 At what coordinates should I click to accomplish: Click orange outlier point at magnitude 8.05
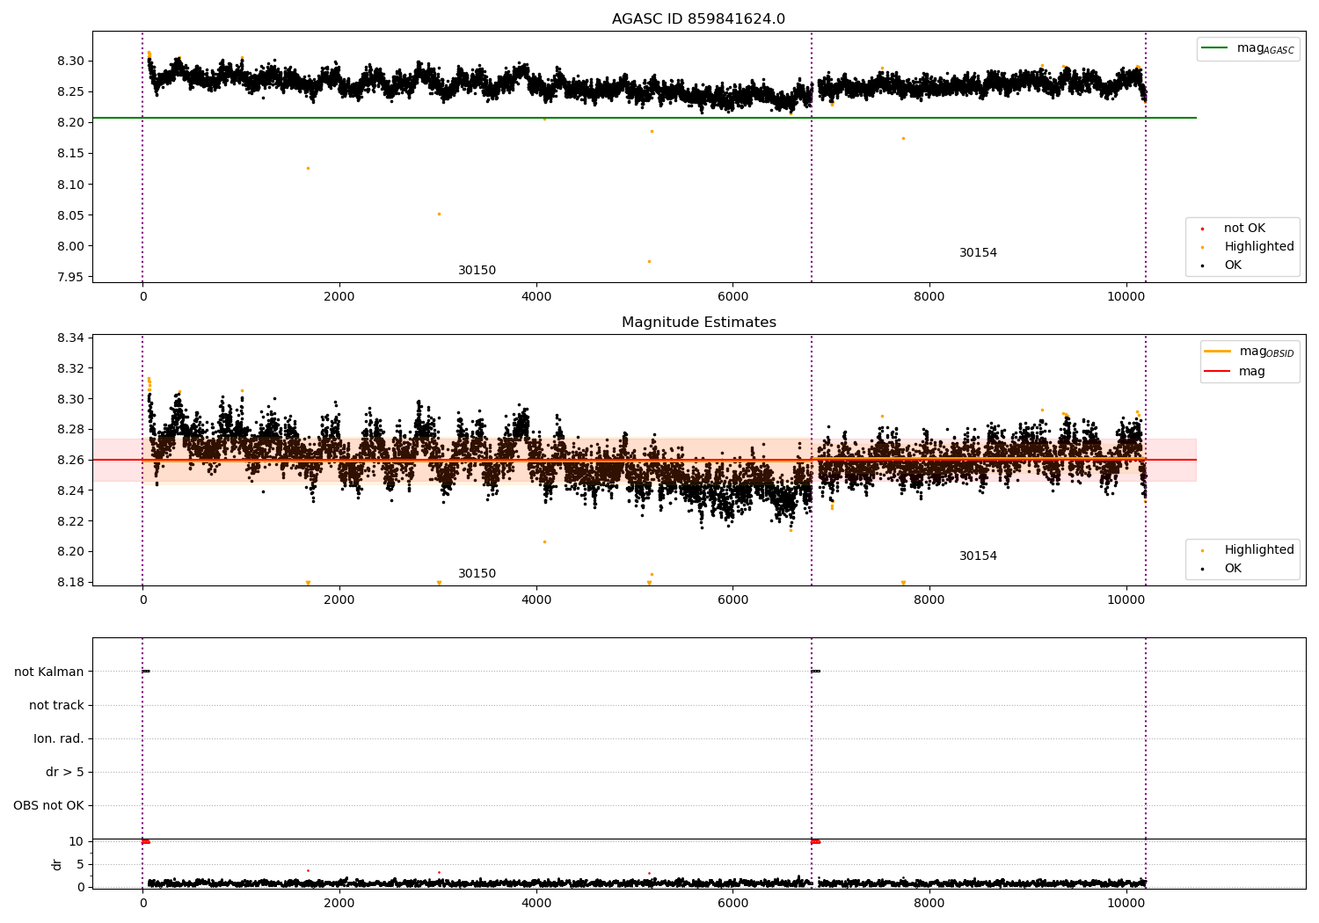point(439,214)
